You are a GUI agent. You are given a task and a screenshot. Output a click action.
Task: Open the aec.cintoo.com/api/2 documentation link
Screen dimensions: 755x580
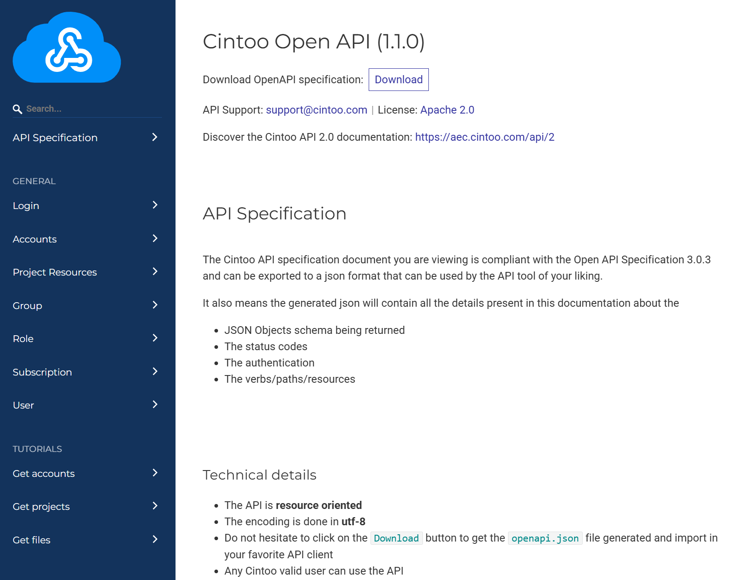(485, 137)
